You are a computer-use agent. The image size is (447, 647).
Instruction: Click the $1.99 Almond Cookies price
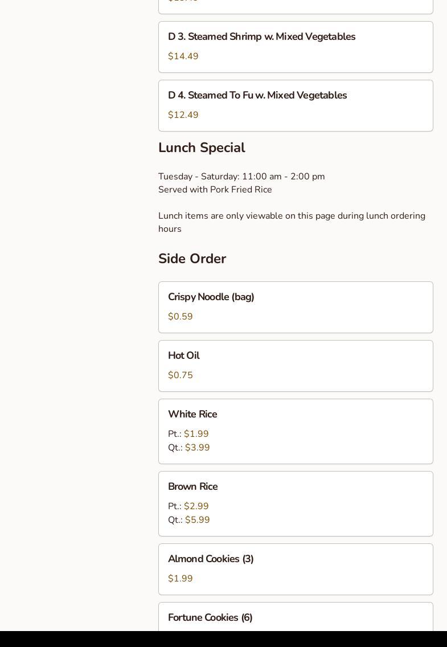coord(181,579)
